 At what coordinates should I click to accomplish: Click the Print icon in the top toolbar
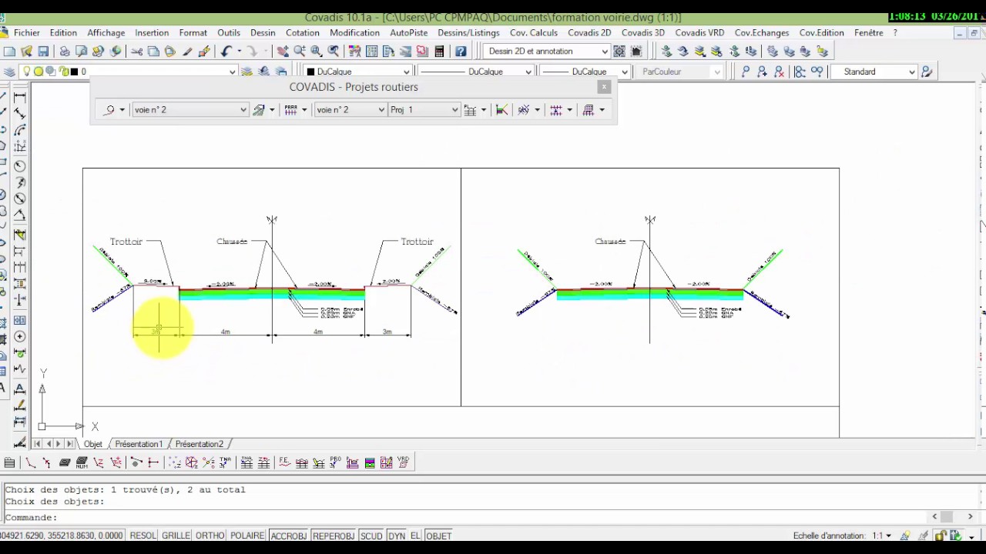pyautogui.click(x=65, y=52)
